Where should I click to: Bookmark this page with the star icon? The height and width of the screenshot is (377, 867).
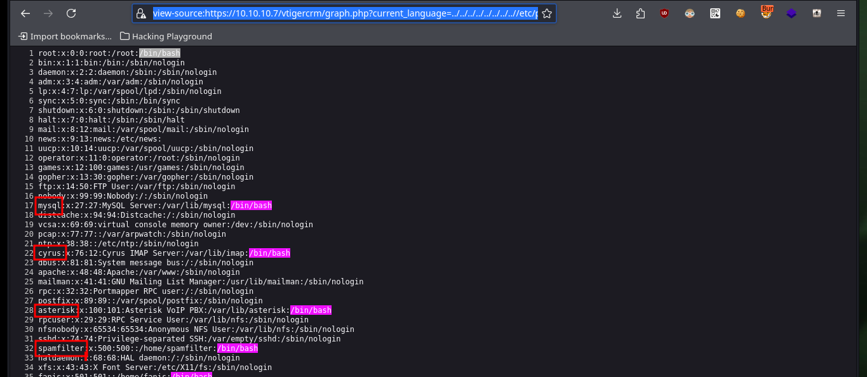tap(546, 13)
